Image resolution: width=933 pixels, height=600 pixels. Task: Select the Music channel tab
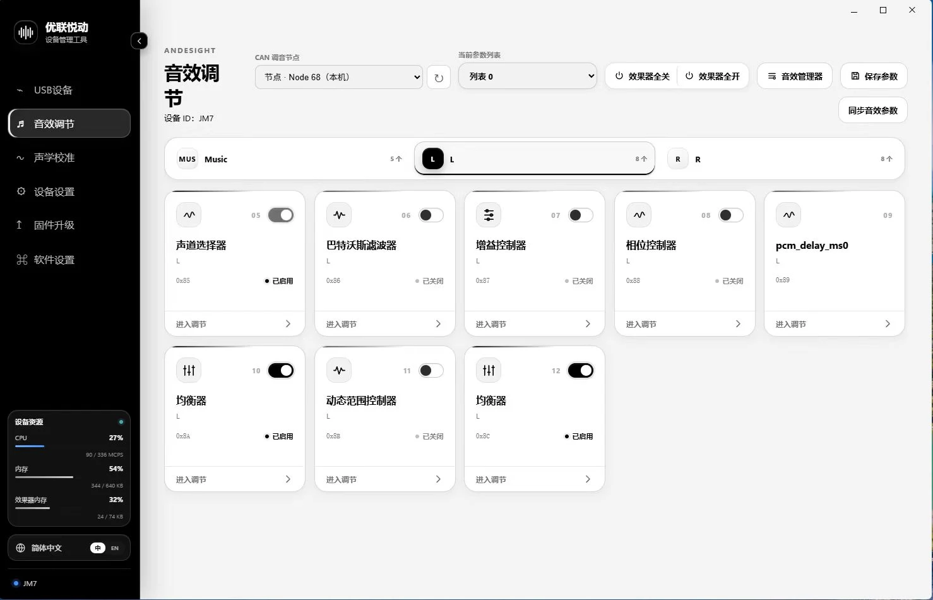289,159
